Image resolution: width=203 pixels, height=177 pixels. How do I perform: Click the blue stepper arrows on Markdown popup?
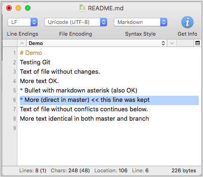(164, 22)
